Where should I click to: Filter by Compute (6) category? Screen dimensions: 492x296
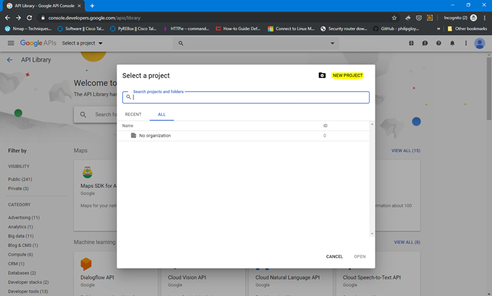(20, 254)
